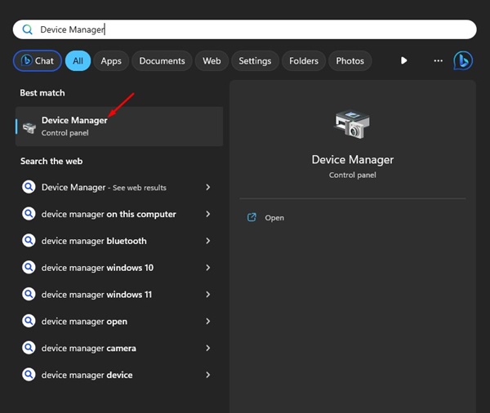This screenshot has height=413, width=490.
Task: Click Device Manager title in preview pane
Action: point(353,160)
